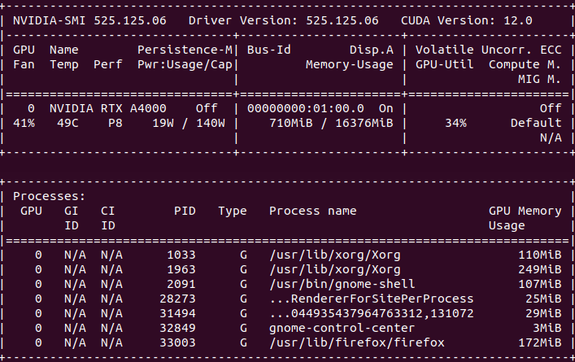Click the Xorg process name for PID 1033
Screen dimensions: 575x362
pos(335,255)
